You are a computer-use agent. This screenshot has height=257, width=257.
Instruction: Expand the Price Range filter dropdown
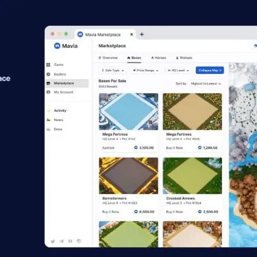[145, 70]
